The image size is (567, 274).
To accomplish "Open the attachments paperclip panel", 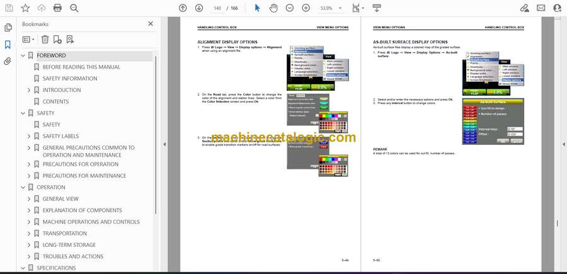I will point(8,61).
